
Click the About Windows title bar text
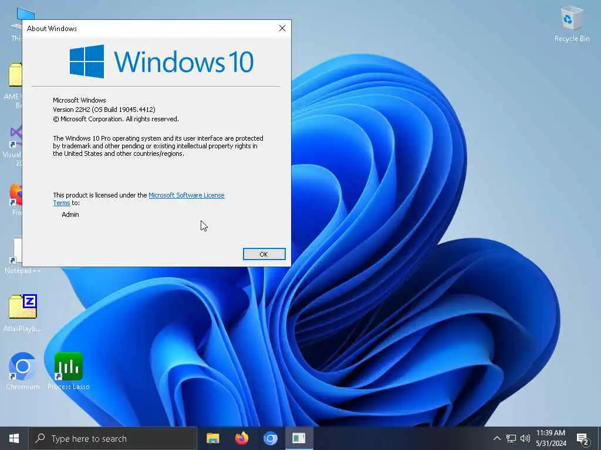[52, 29]
